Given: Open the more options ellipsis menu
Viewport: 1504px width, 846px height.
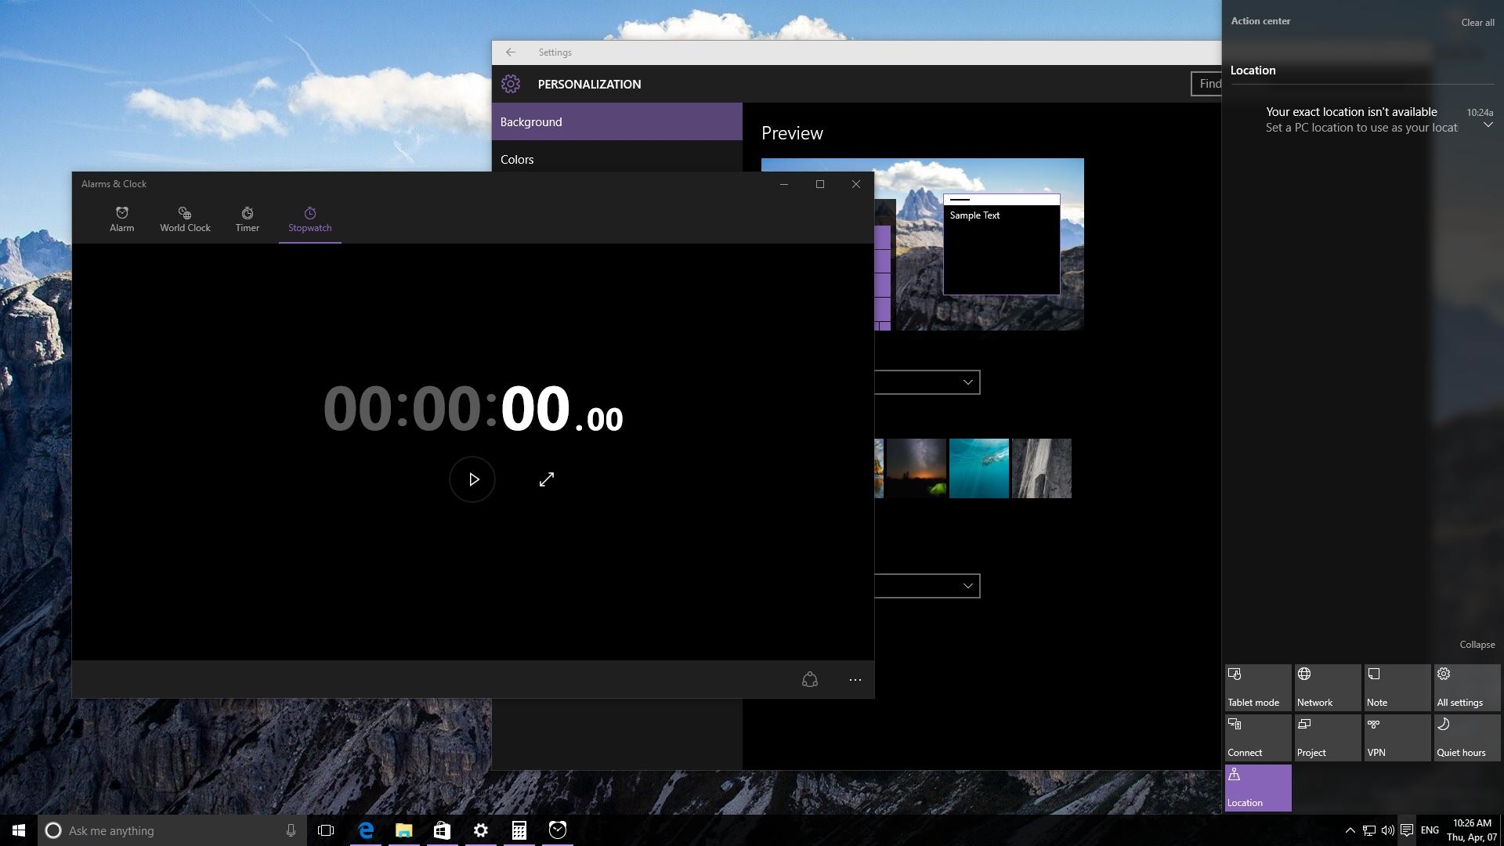Looking at the screenshot, I should pos(855,680).
